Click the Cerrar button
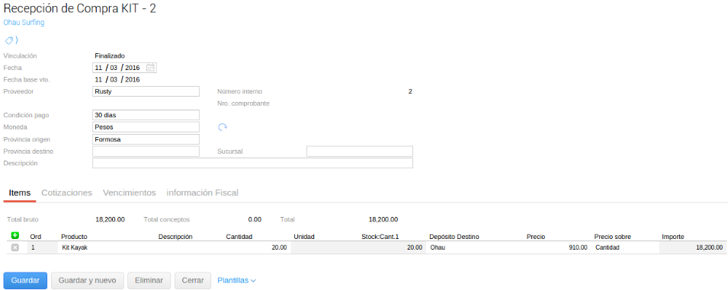 pyautogui.click(x=193, y=280)
